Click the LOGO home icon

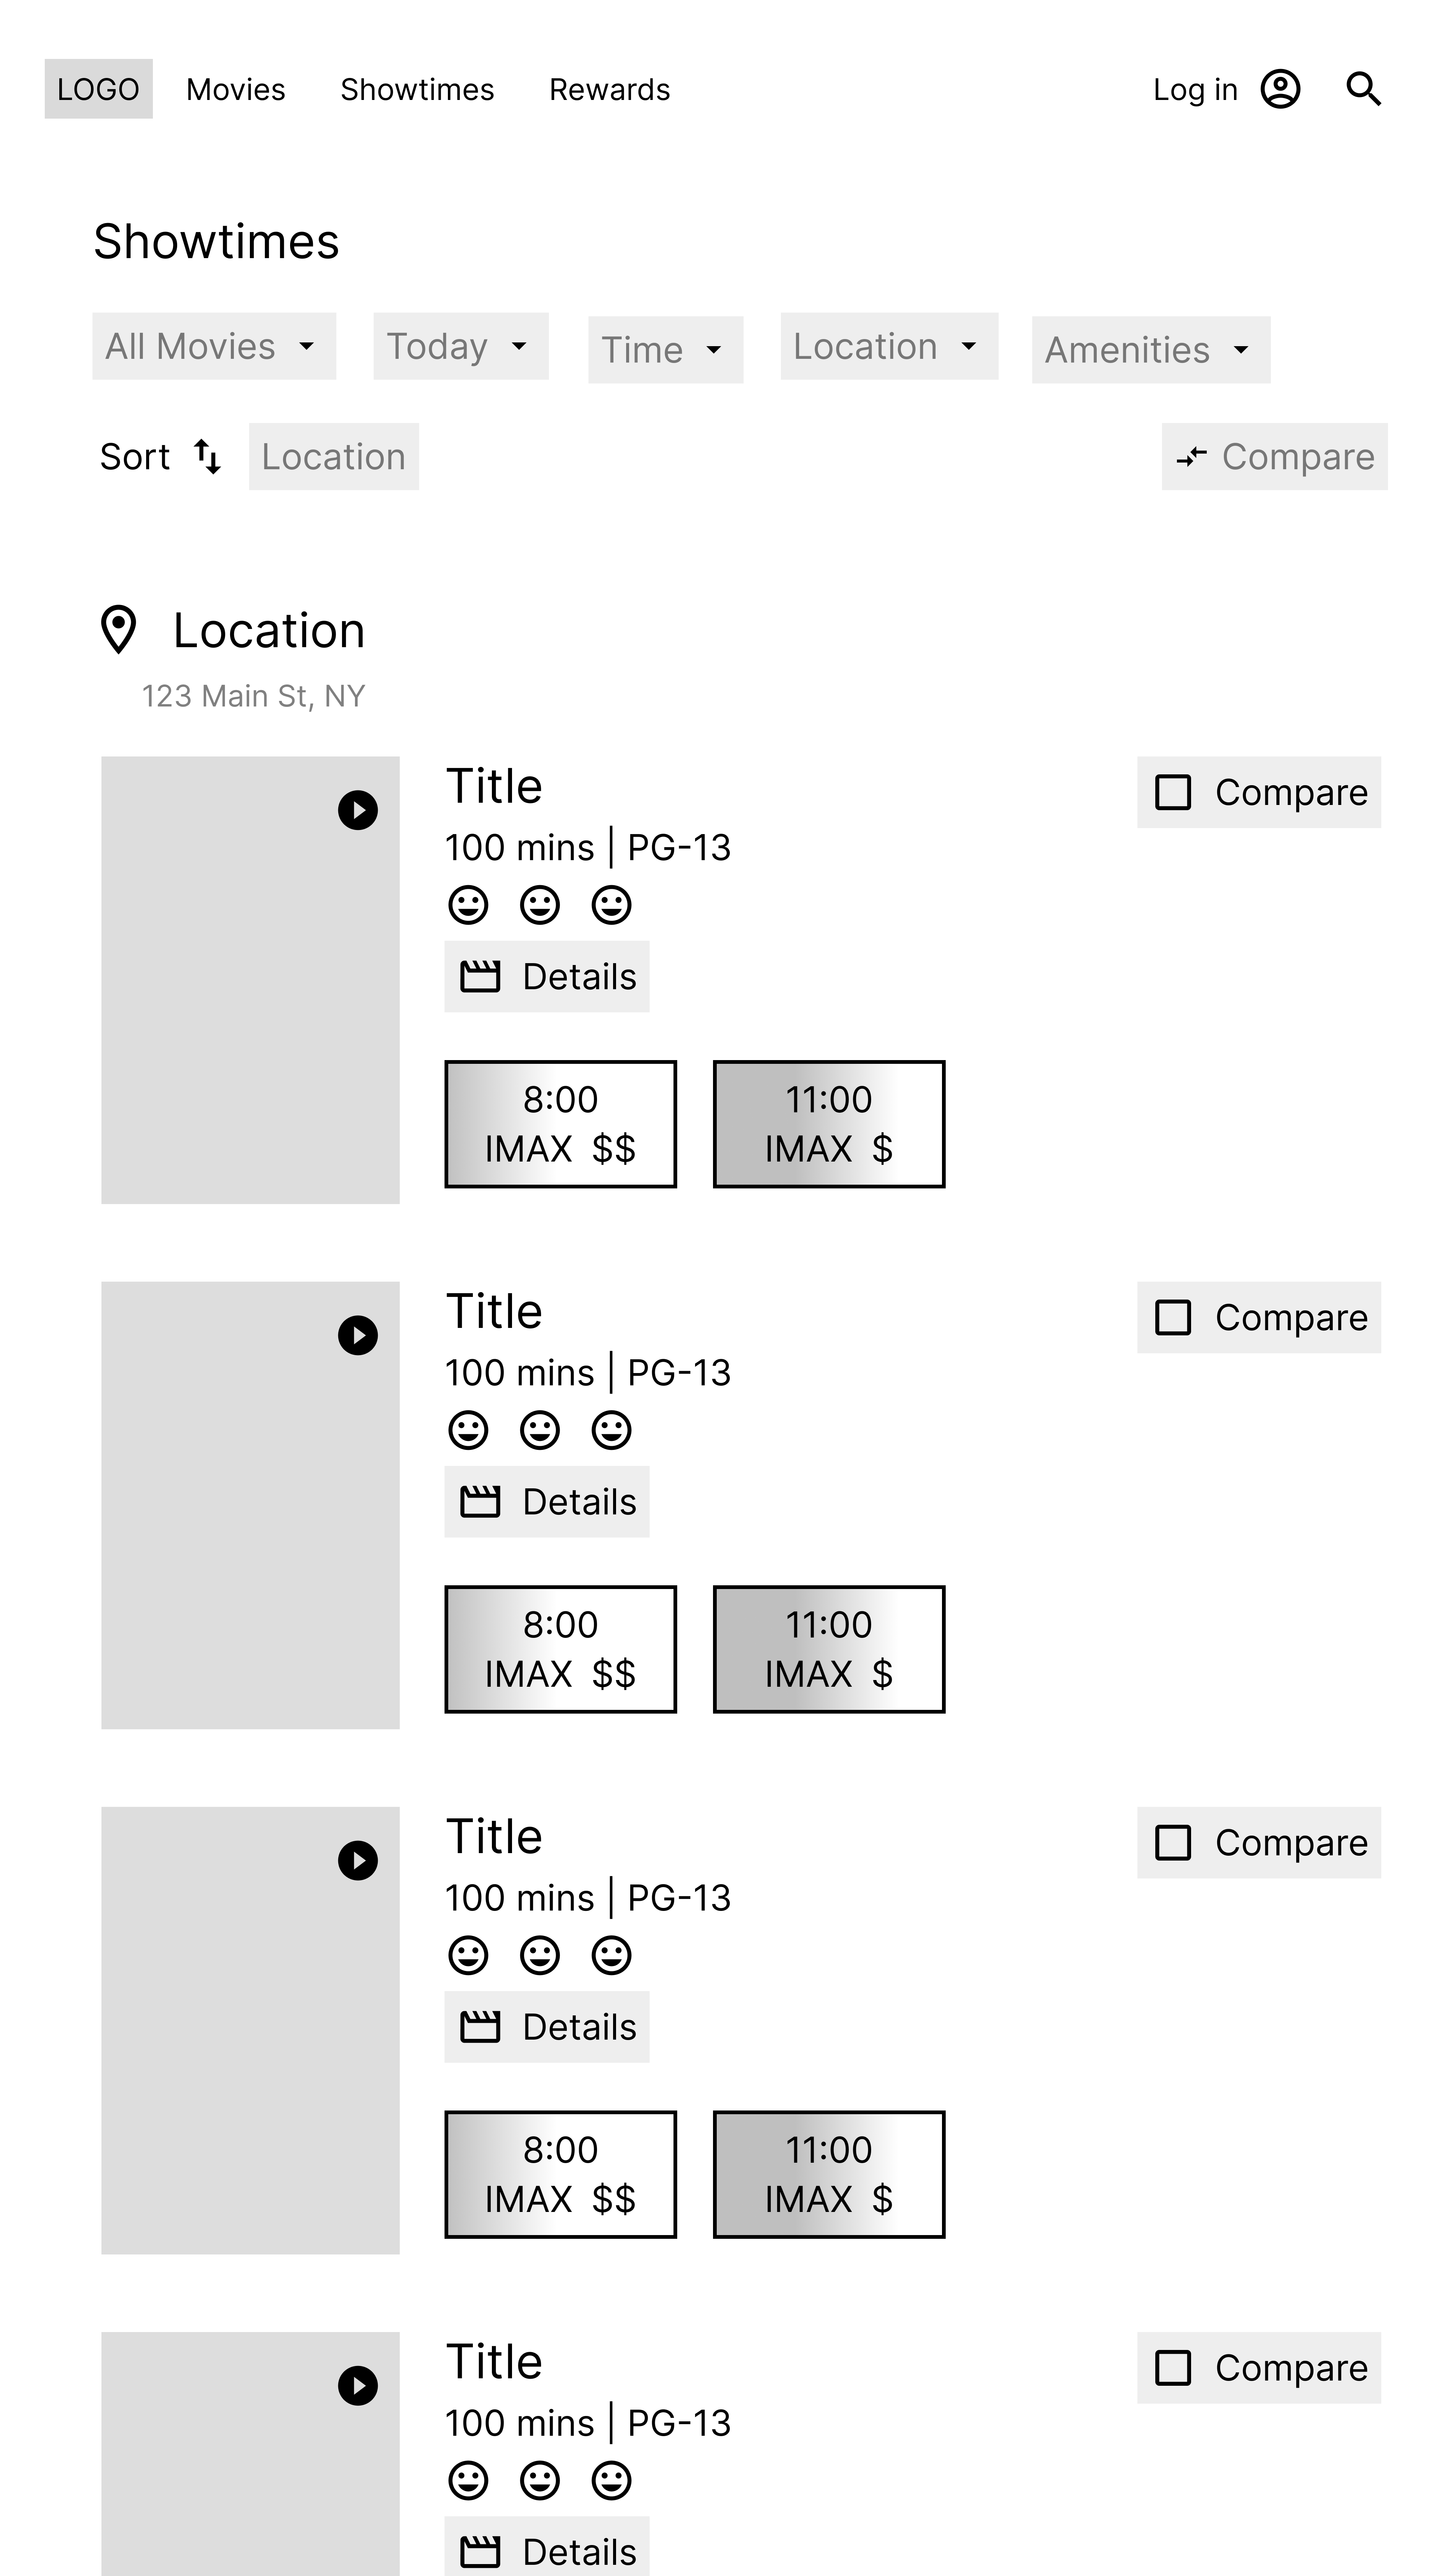pos(98,89)
